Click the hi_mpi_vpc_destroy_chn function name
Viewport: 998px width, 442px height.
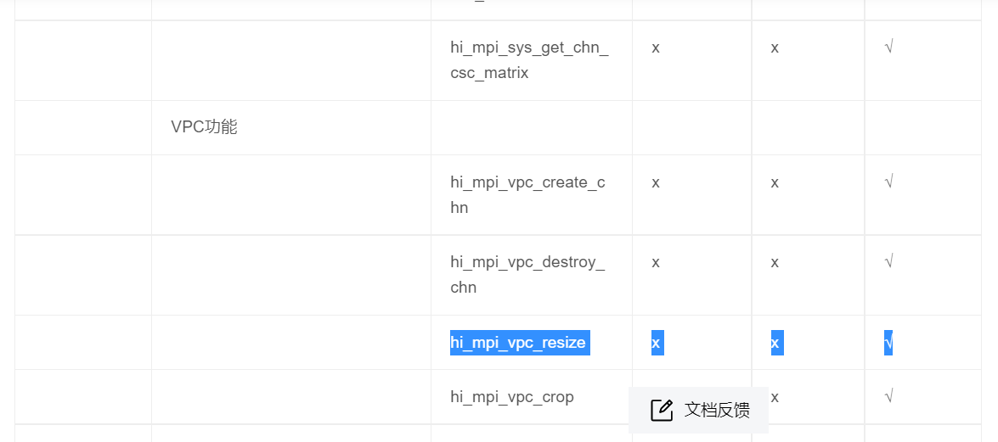(527, 275)
